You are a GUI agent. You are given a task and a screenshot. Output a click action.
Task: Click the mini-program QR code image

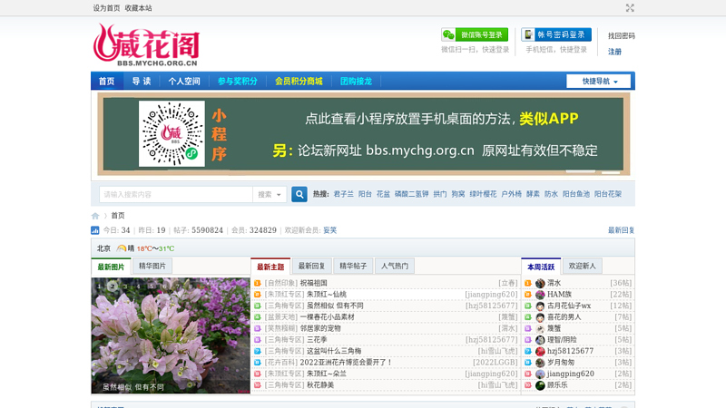[x=172, y=133]
